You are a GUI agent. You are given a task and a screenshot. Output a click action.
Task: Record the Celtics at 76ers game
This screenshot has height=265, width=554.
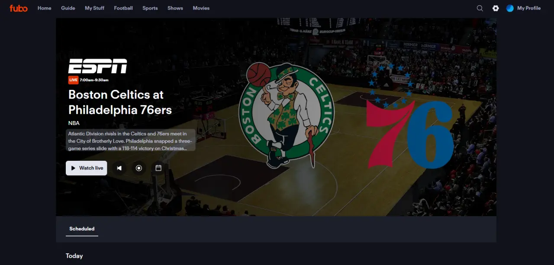pos(139,168)
